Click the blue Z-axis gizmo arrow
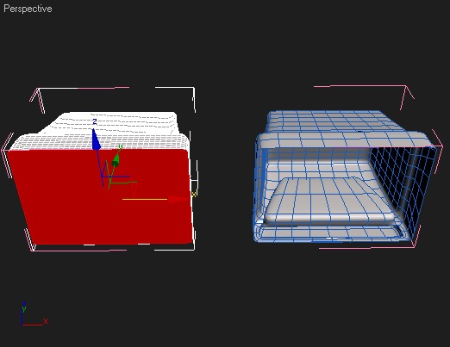 pos(96,139)
